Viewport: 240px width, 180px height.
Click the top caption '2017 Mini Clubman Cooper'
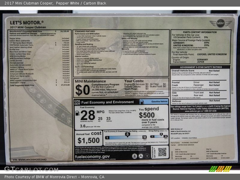pyautogui.click(x=28, y=3)
